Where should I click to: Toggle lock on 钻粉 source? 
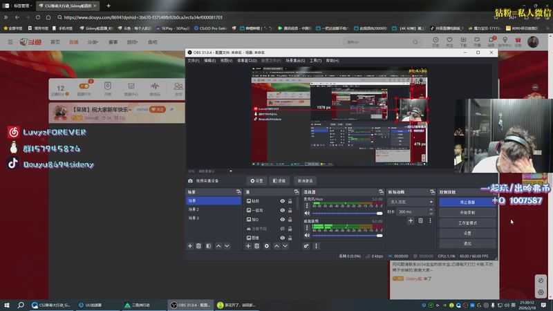290,201
